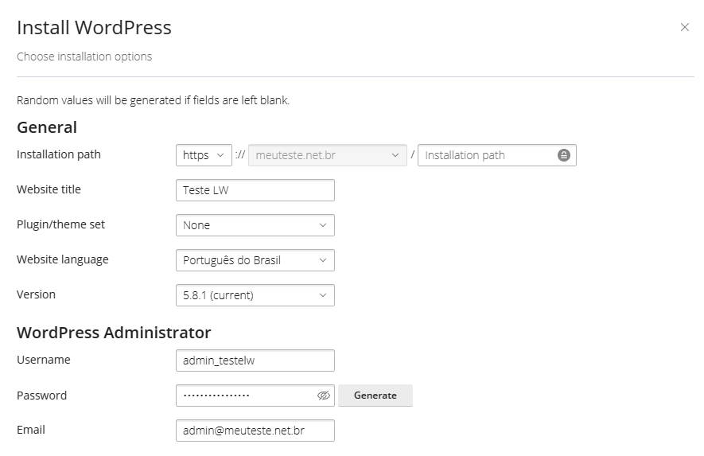
Task: Click the Generate password button
Action: pyautogui.click(x=375, y=396)
